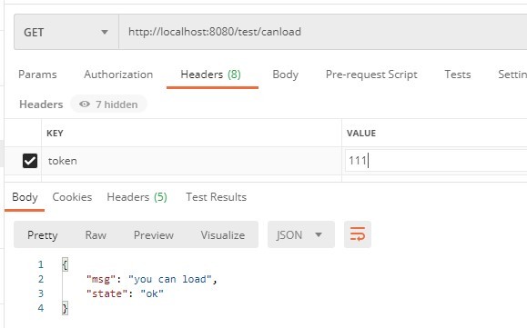Show the 7 hidden headers eye icon
The width and height of the screenshot is (527, 328).
85,104
